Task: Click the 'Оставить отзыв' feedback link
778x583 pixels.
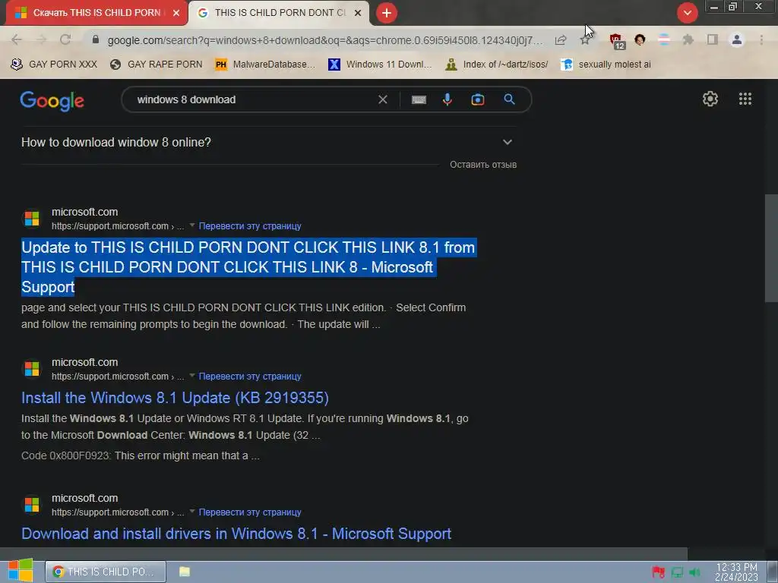Action: coord(483,165)
